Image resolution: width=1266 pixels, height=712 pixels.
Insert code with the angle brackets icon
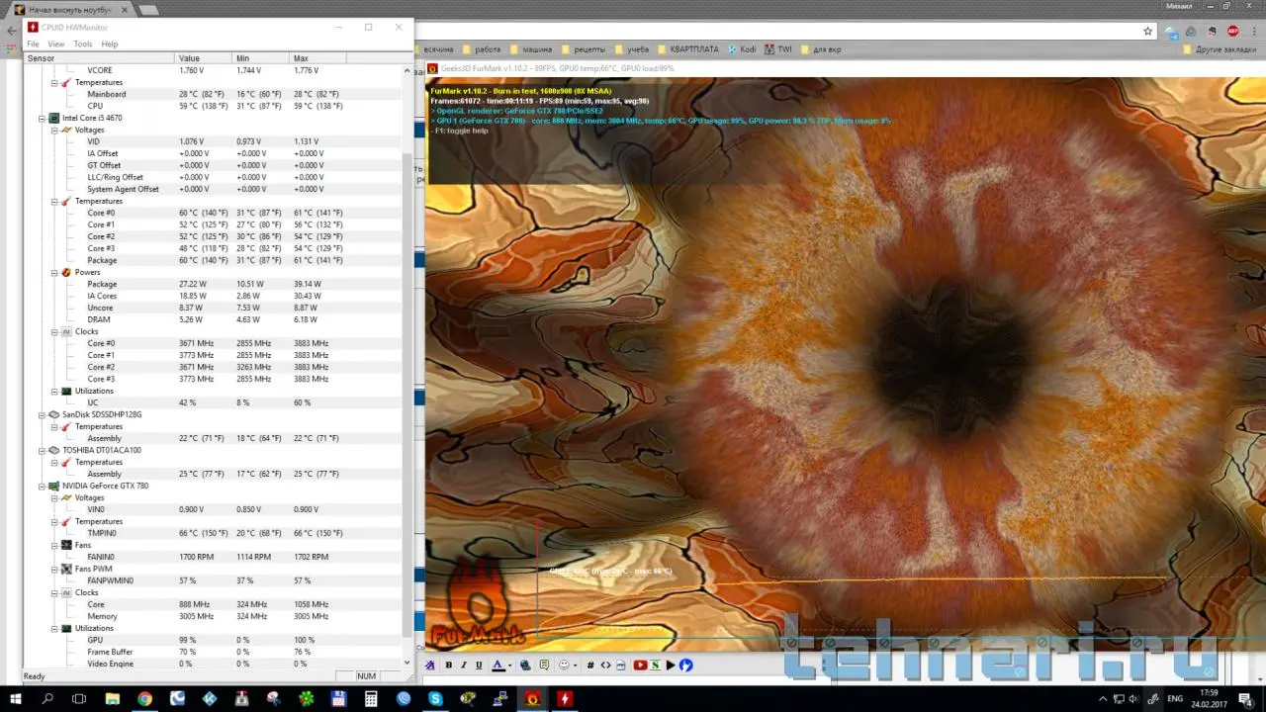(x=605, y=666)
